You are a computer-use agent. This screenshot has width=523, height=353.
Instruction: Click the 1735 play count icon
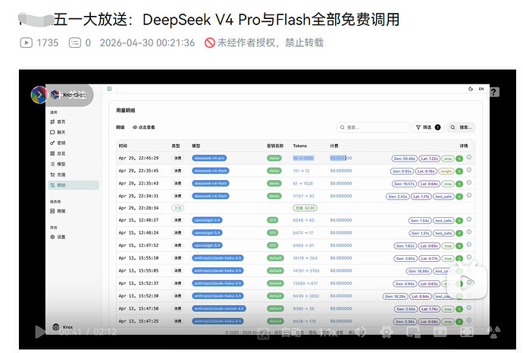pos(27,43)
